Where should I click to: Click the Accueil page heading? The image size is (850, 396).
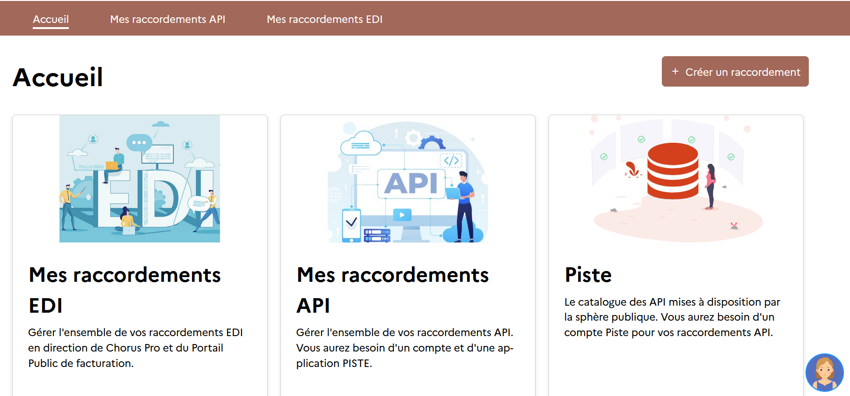click(58, 77)
